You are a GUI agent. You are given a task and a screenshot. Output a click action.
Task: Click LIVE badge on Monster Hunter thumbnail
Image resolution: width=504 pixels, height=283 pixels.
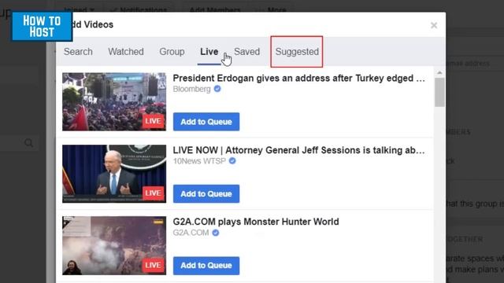[x=153, y=265]
